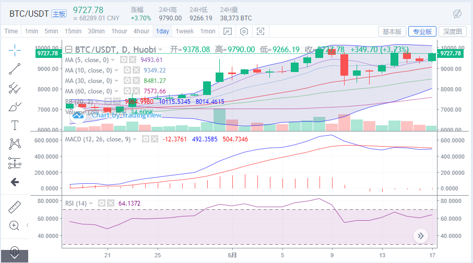Select the 1day interval
This screenshot has height=263, width=473.
pyautogui.click(x=162, y=31)
